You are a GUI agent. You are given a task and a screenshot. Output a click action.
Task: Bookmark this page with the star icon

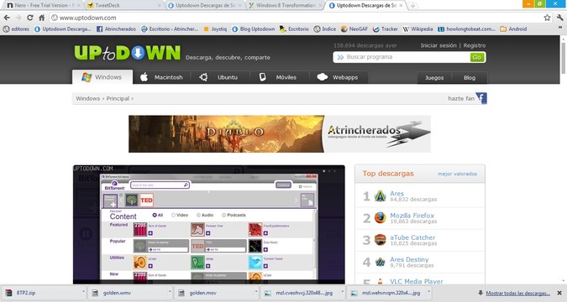pyautogui.click(x=547, y=18)
